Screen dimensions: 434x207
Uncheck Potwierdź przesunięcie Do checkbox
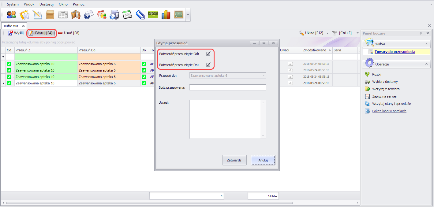(x=208, y=65)
